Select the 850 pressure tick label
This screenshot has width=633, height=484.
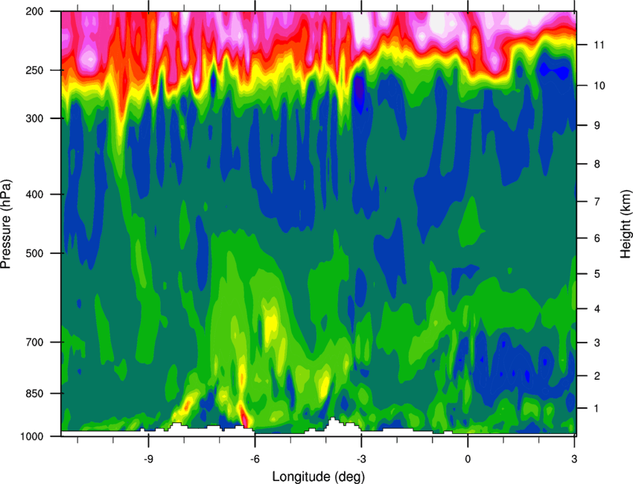point(34,393)
